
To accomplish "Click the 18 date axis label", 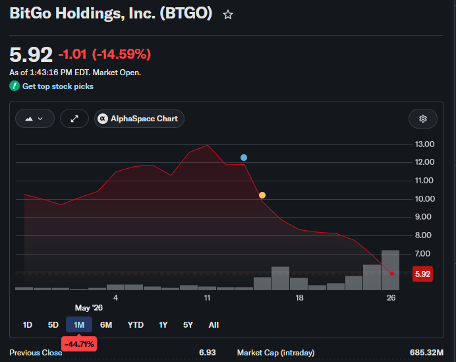I will pos(299,298).
